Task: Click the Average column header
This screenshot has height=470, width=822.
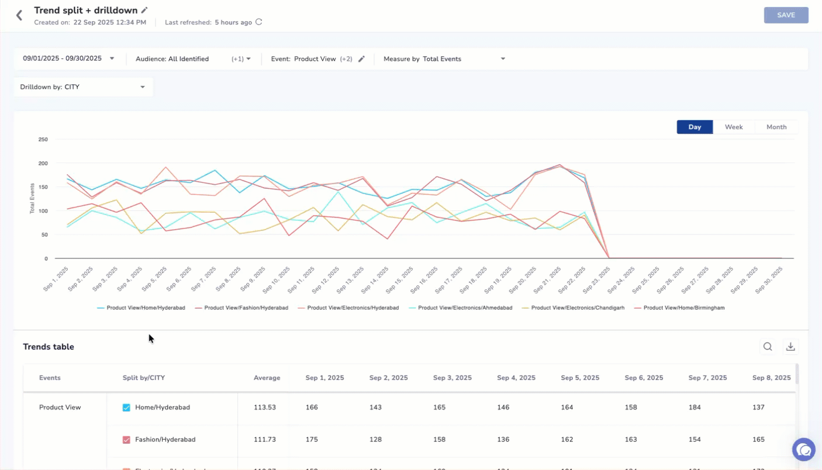Action: point(267,378)
